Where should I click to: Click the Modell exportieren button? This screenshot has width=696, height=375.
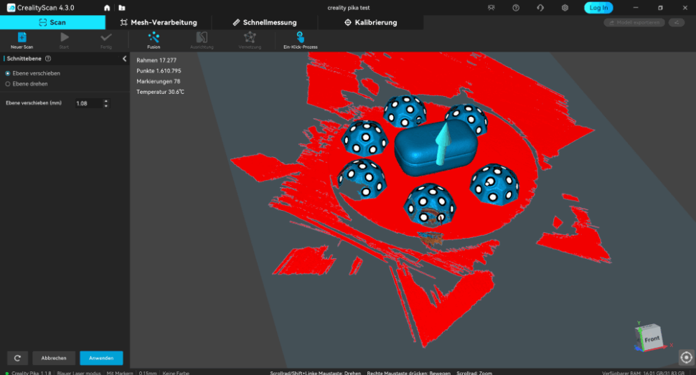(634, 23)
